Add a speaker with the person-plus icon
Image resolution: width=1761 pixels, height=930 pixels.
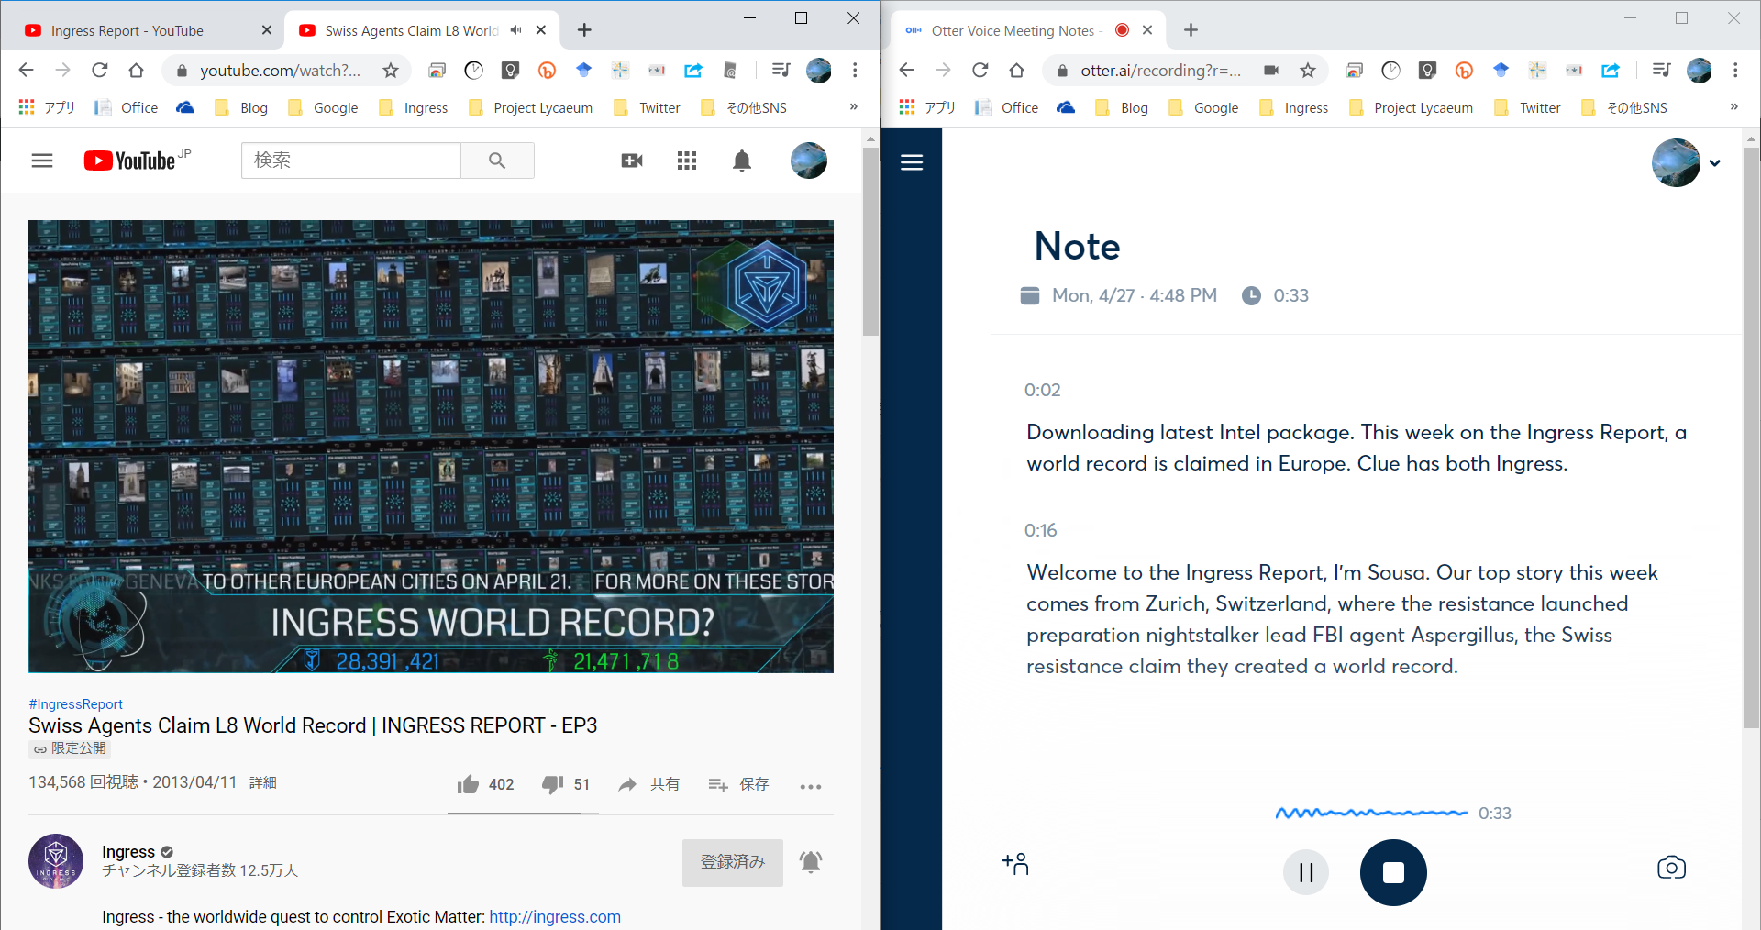coord(1015,863)
